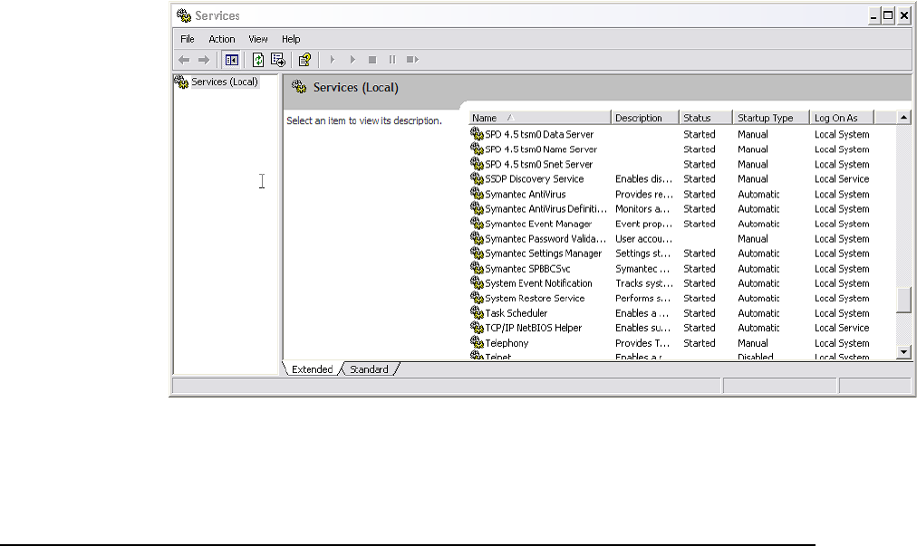The height and width of the screenshot is (546, 917).
Task: Open the Action menu
Action: [x=222, y=39]
